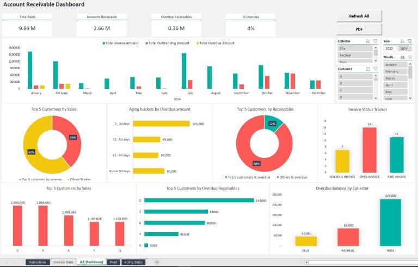Click customer G's bar labeled 145000

[x=199, y=201]
